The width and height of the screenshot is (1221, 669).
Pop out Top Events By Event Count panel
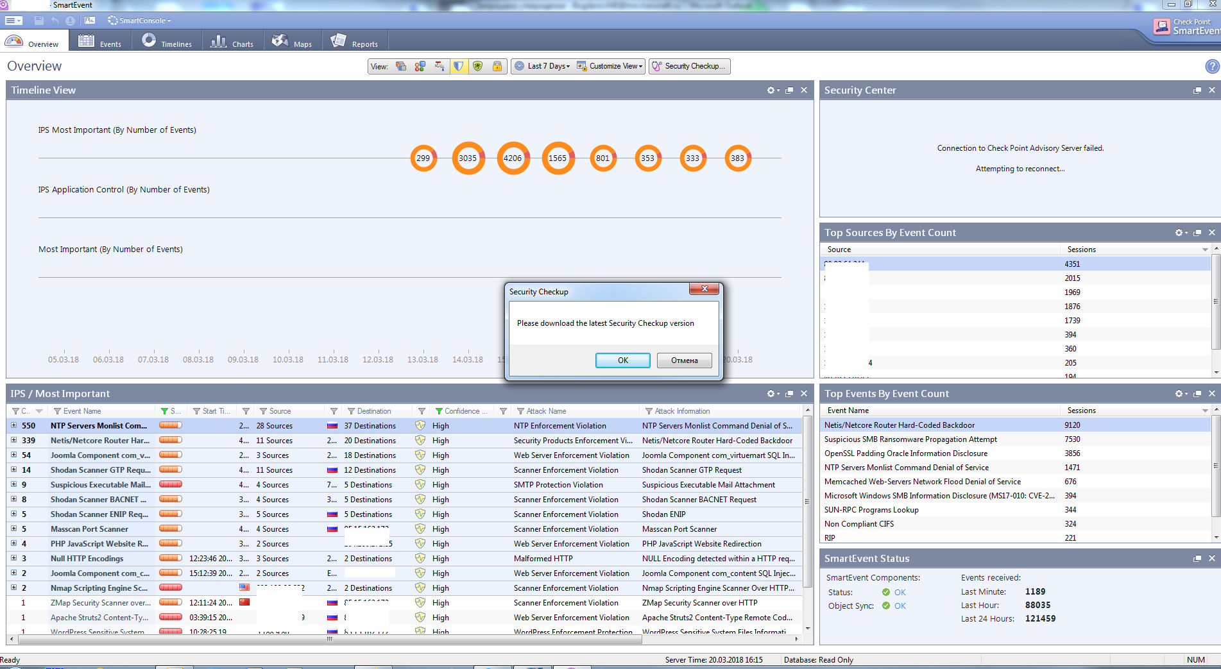(1197, 394)
